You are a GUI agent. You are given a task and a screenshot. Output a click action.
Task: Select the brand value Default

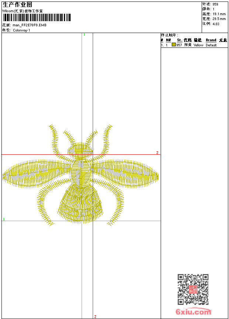click(x=211, y=45)
